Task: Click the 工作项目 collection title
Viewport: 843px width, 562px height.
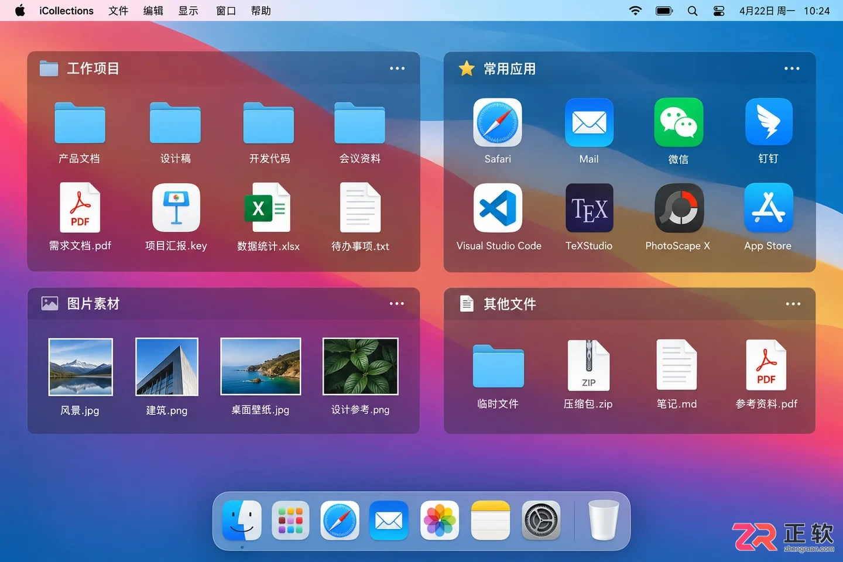Action: tap(93, 68)
